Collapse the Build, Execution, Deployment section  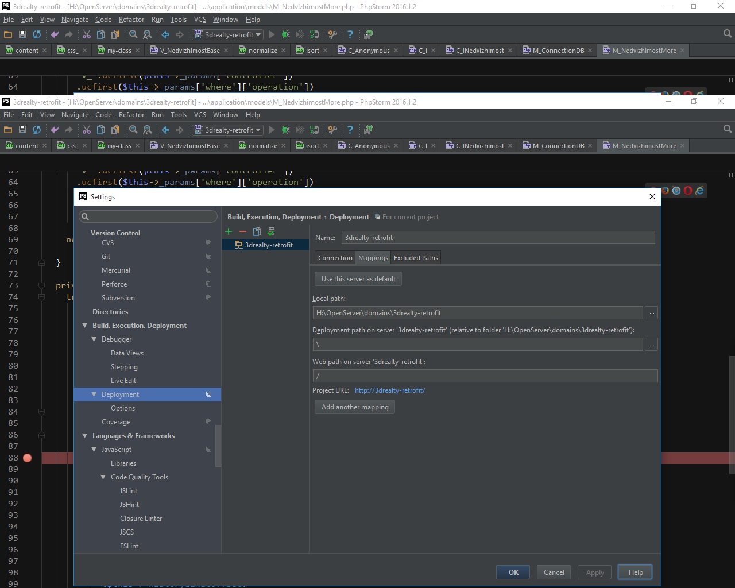coord(85,326)
